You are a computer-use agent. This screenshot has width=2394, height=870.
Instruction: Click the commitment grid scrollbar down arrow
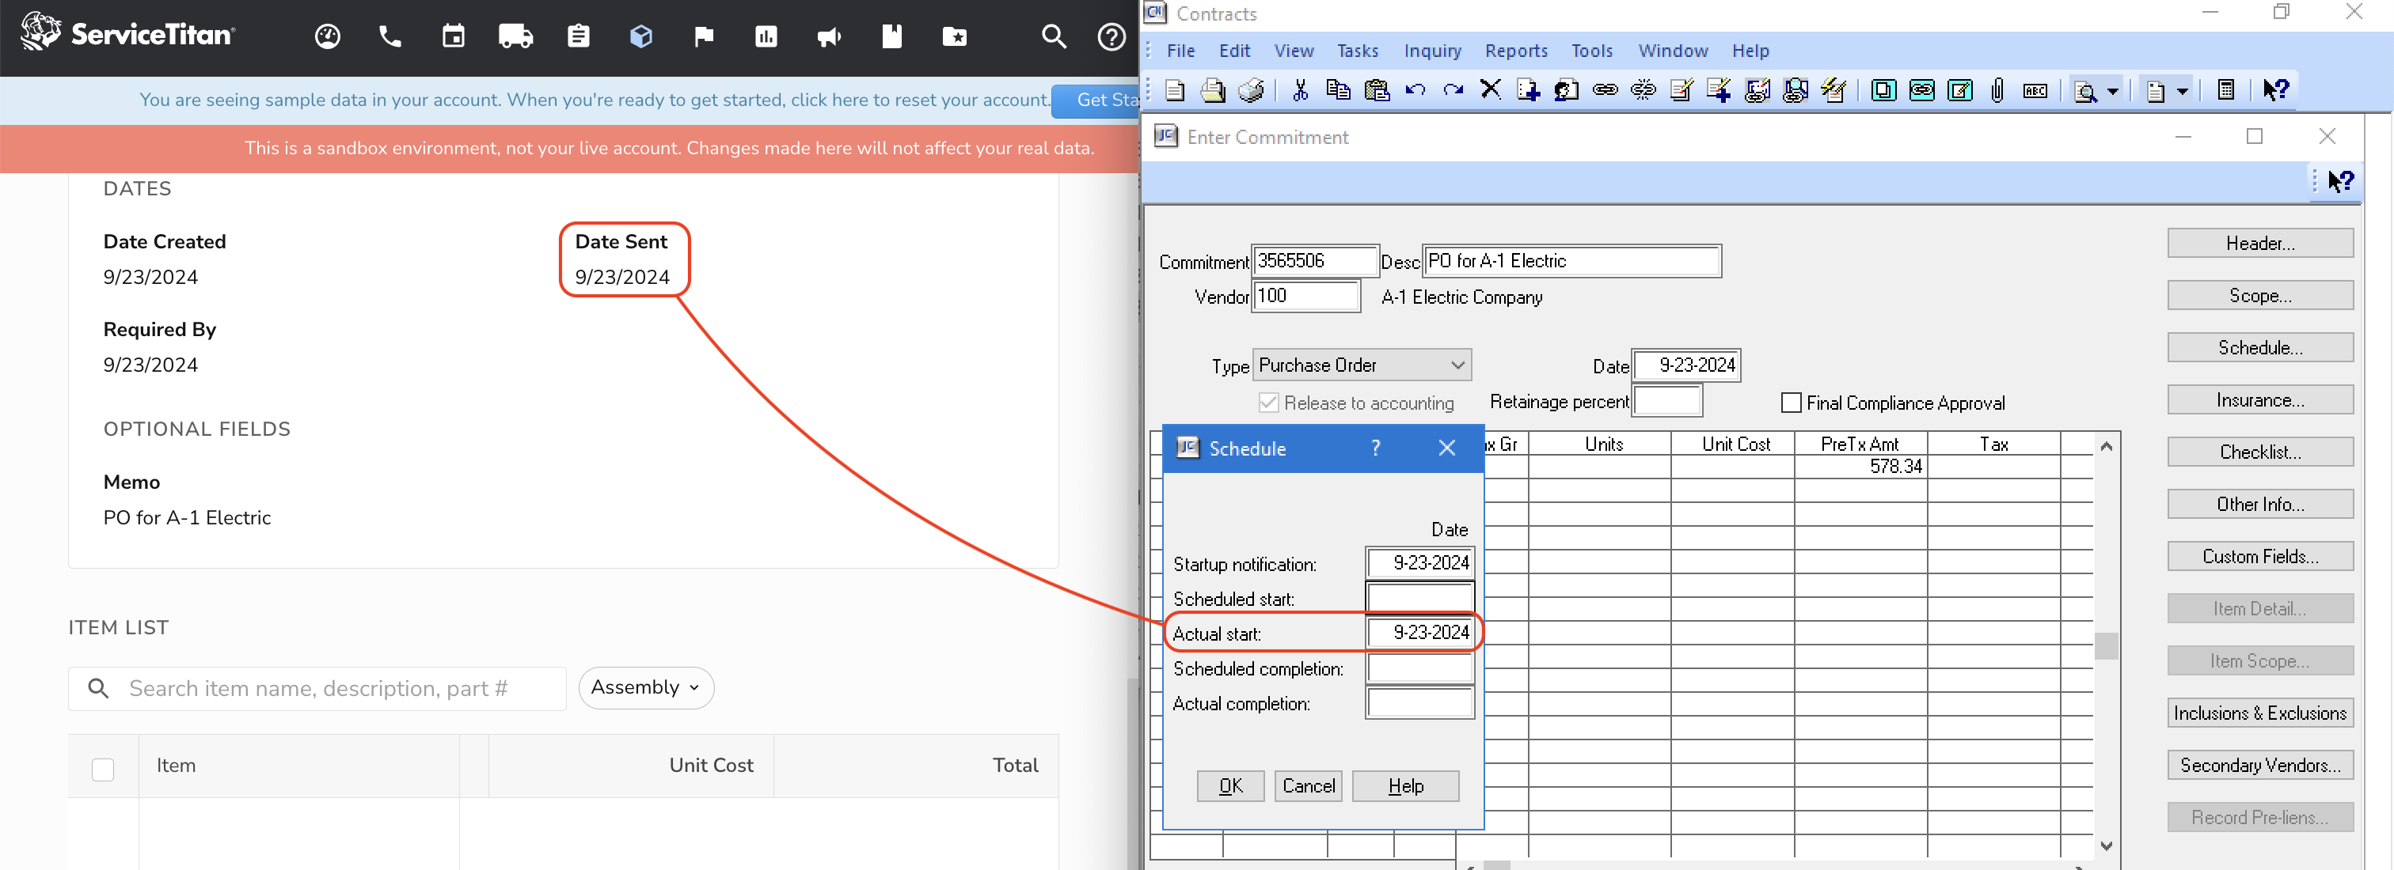[2107, 845]
